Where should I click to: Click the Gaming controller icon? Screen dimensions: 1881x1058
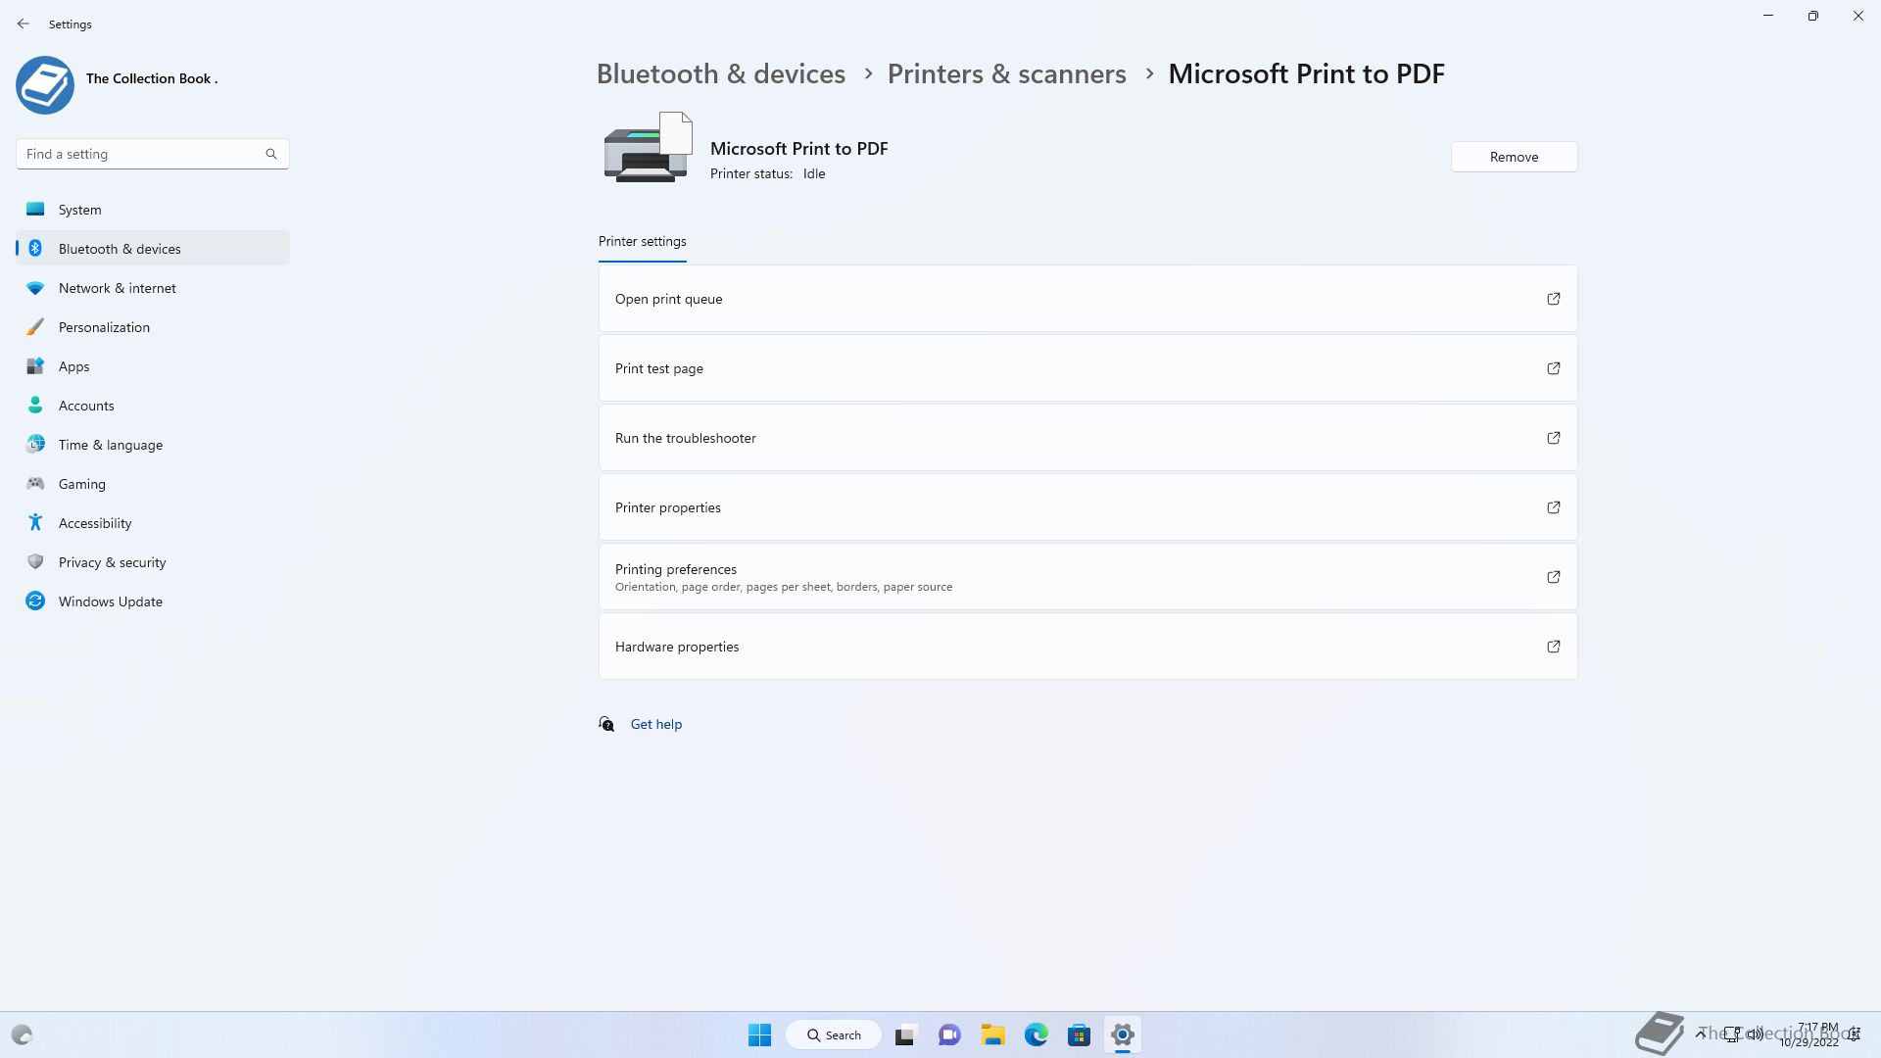(35, 483)
